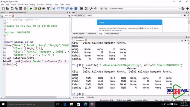
Task: Open the Consoles menu
Action: coord(41,5)
